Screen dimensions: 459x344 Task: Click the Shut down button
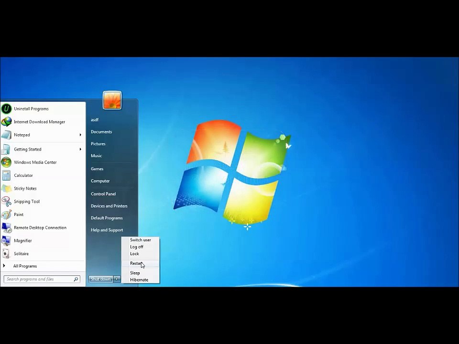point(101,279)
